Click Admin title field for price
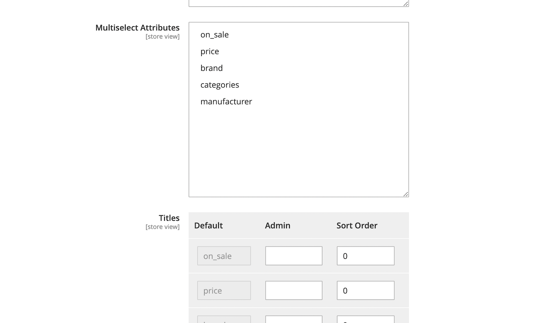This screenshot has width=533, height=323. pos(293,290)
